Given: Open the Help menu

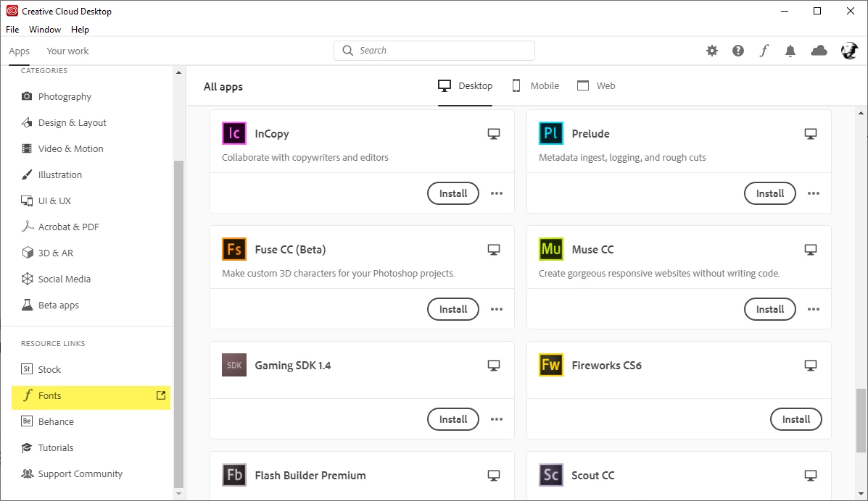Looking at the screenshot, I should tap(80, 29).
